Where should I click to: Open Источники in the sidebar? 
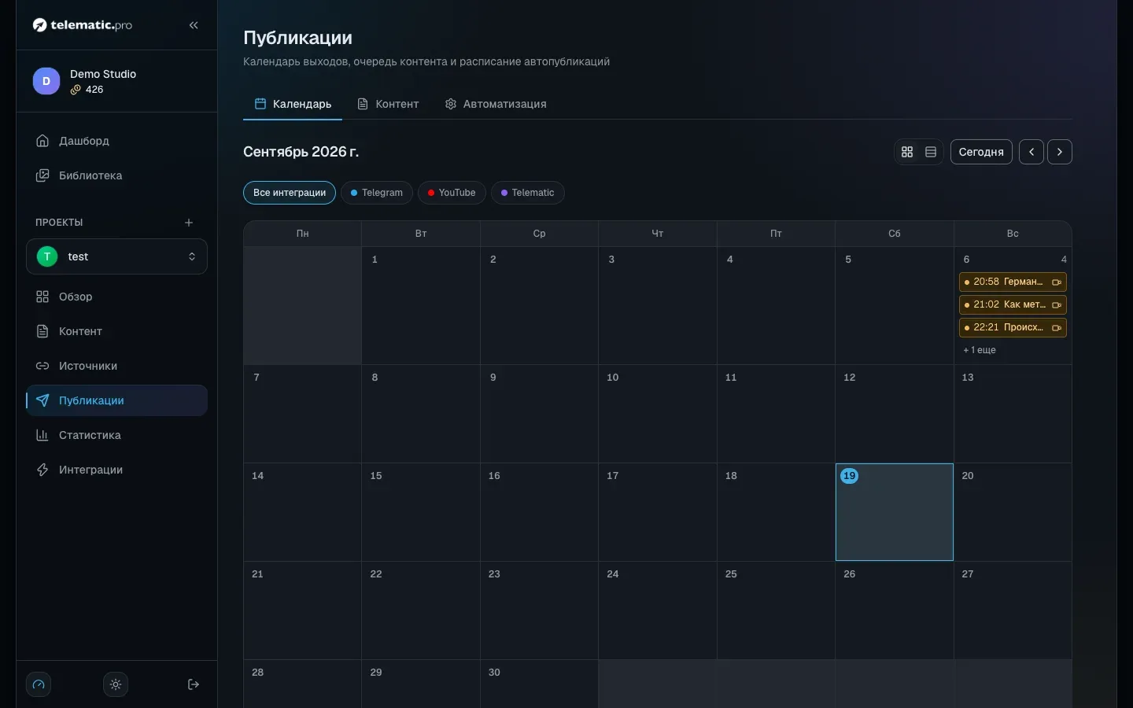click(116, 366)
